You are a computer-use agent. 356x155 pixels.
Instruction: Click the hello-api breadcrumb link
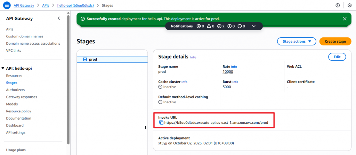pyautogui.click(x=75, y=6)
